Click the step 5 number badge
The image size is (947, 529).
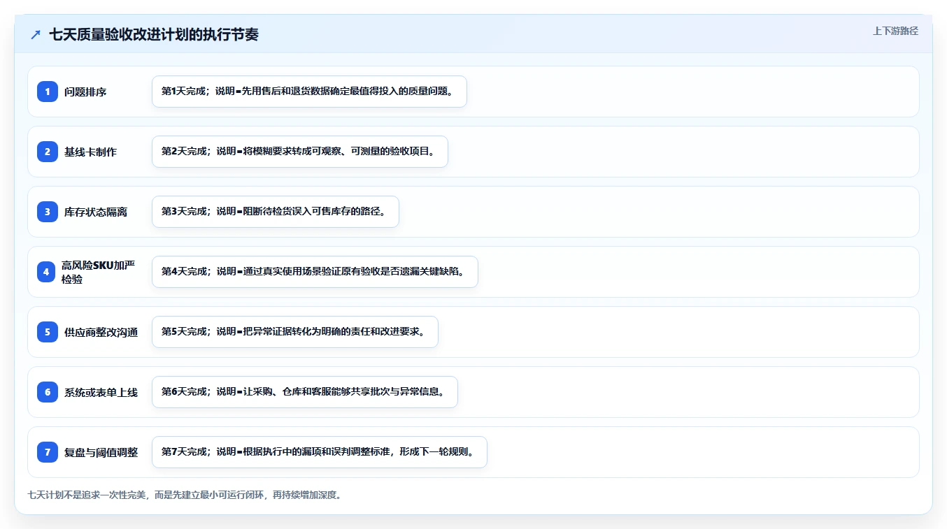tap(48, 332)
